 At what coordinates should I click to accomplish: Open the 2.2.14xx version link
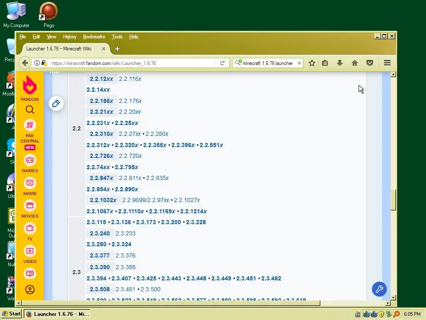coord(98,90)
